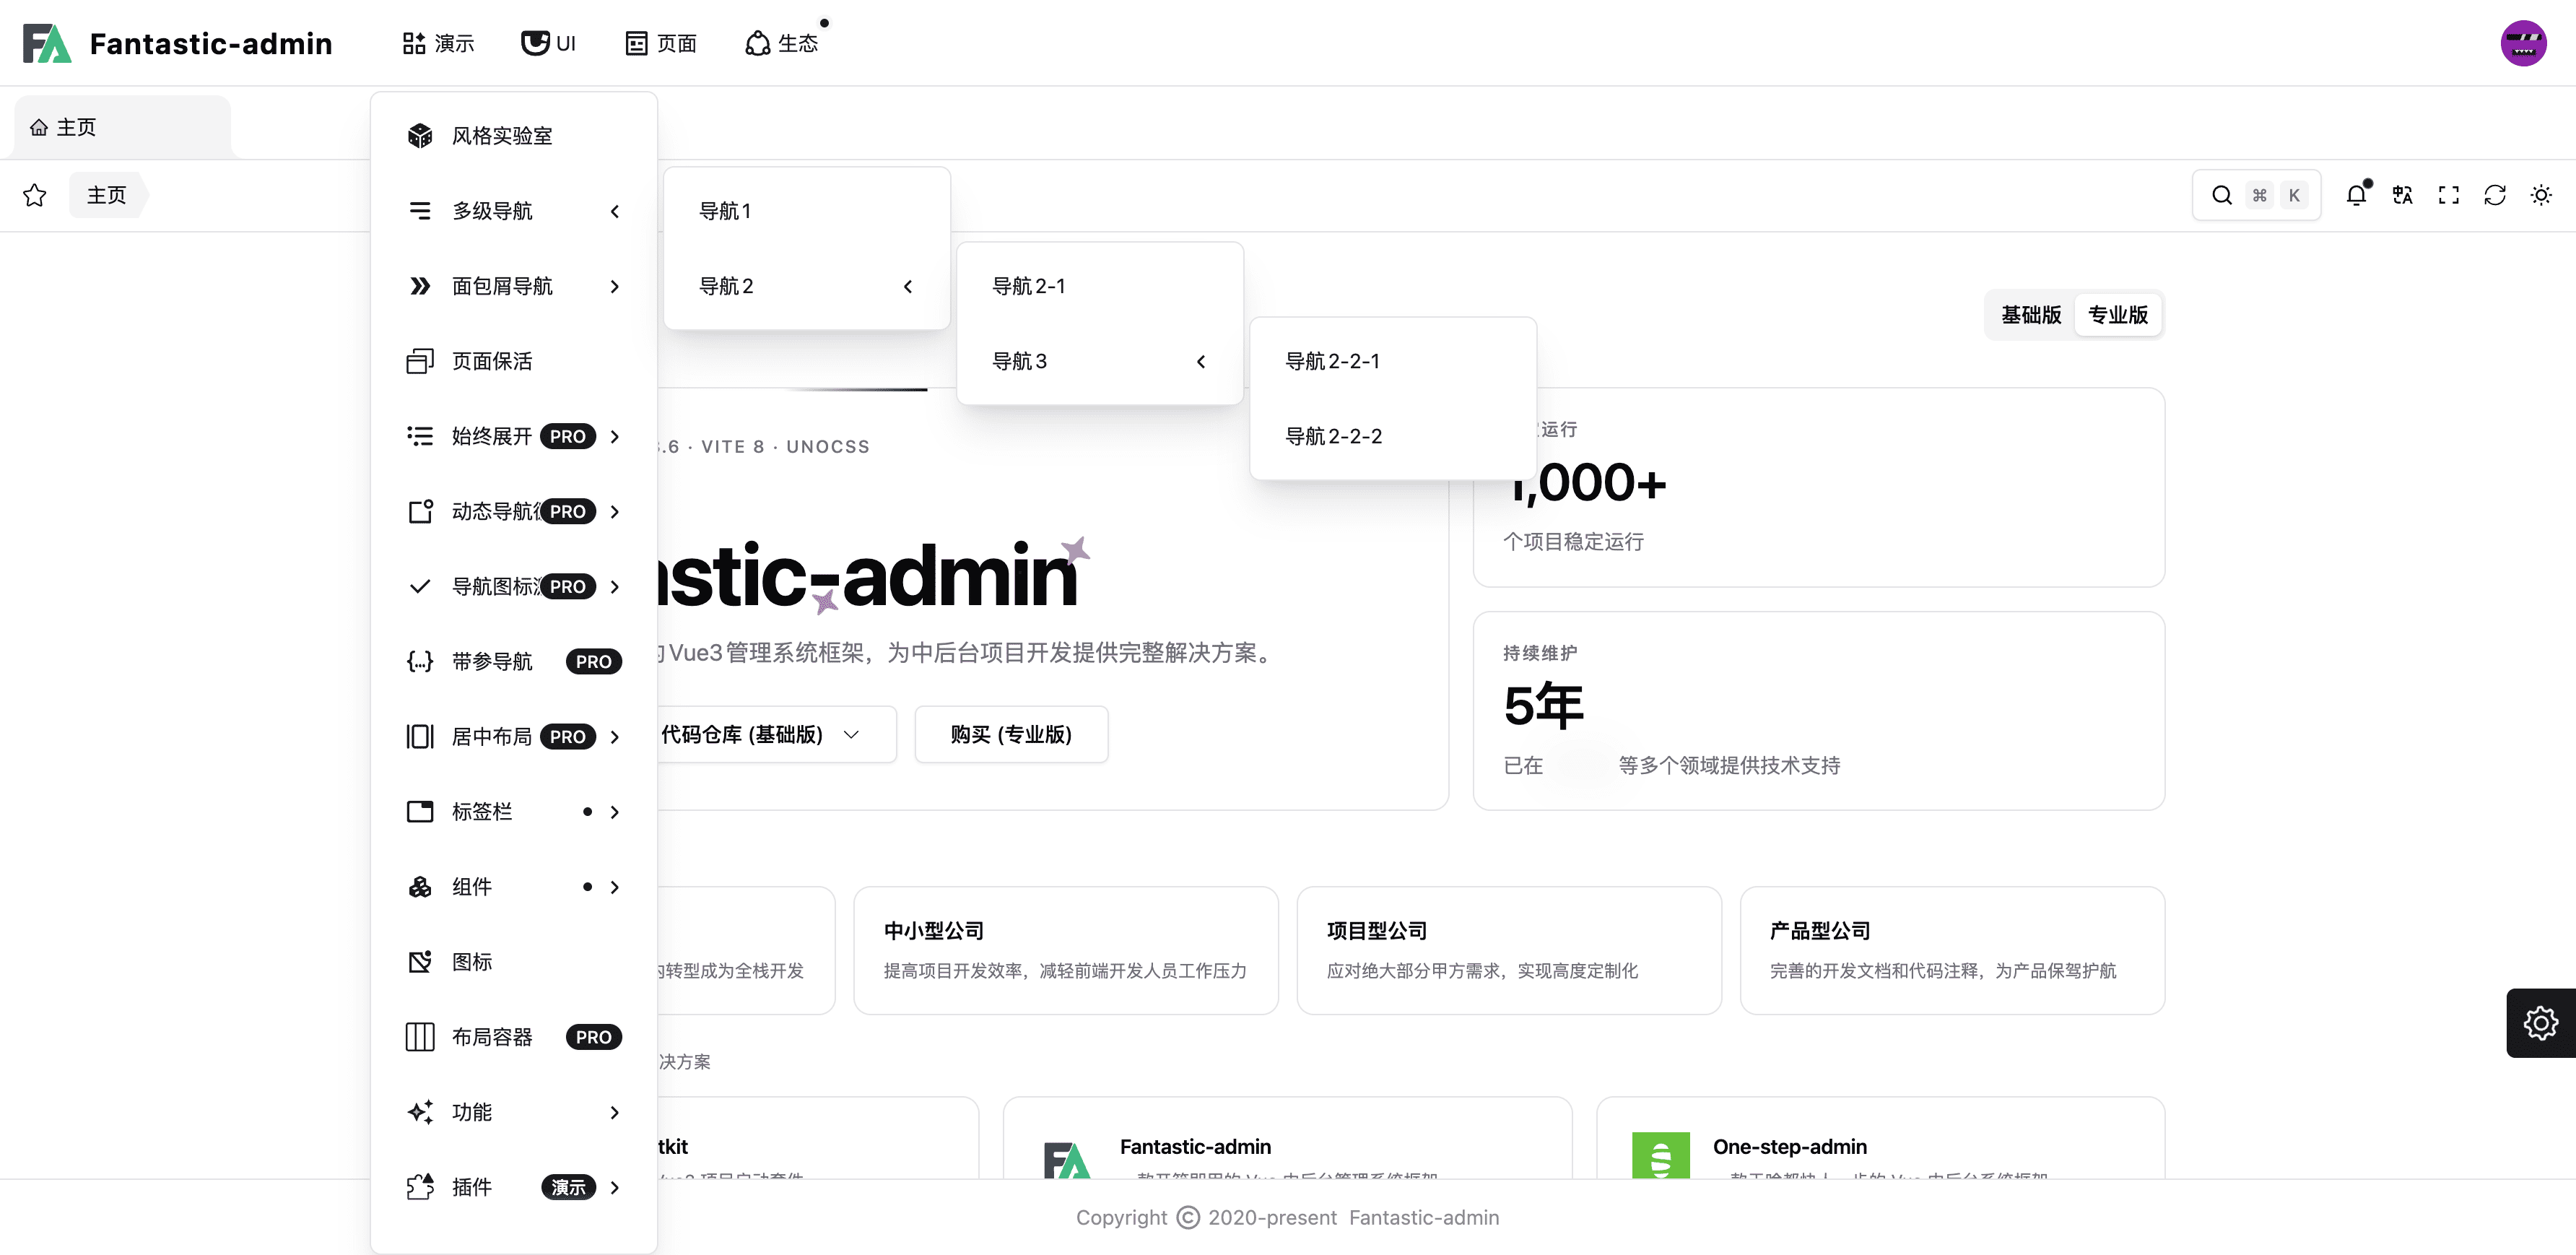This screenshot has height=1255, width=2576.
Task: Toggle the sun color-scheme icon
Action: pos(2540,195)
